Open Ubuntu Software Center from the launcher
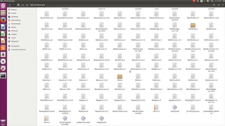The image size is (225, 126). 3,48
